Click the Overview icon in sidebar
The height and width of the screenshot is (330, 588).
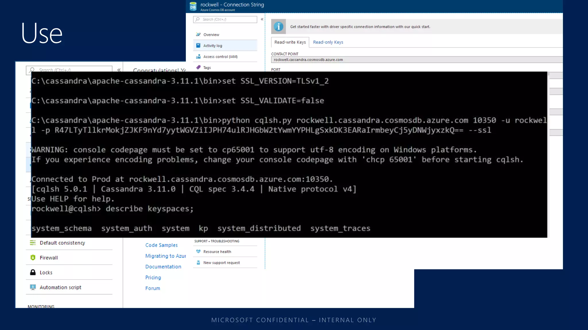tap(198, 35)
